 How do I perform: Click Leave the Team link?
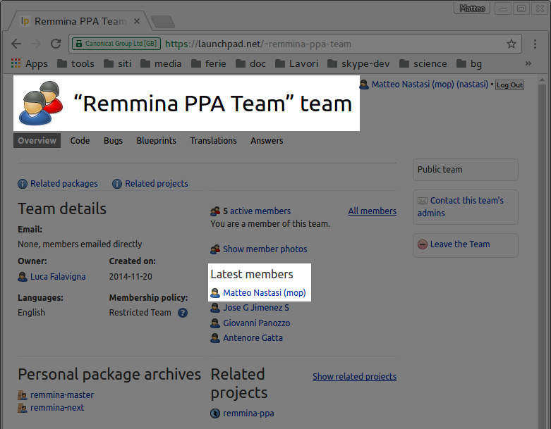pyautogui.click(x=460, y=244)
